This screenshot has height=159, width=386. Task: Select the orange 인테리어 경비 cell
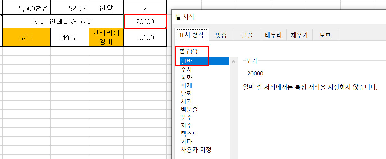point(106,37)
